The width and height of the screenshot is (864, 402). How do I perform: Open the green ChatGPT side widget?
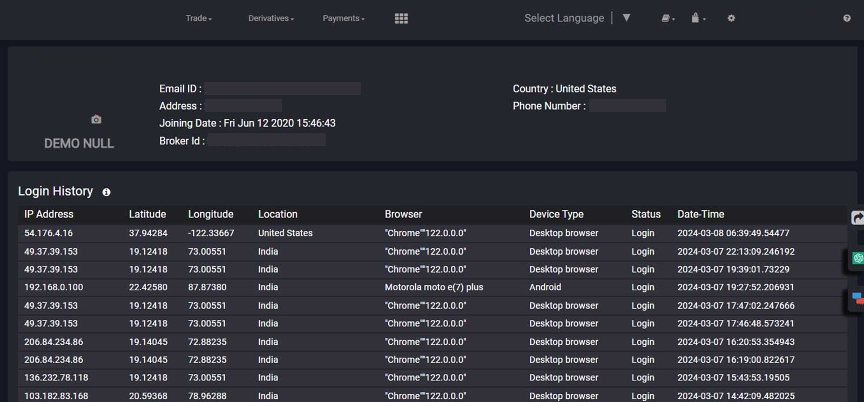pyautogui.click(x=858, y=258)
